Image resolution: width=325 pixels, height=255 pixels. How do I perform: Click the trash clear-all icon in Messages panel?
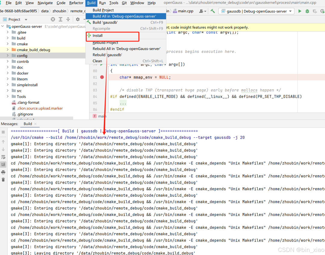point(3,180)
